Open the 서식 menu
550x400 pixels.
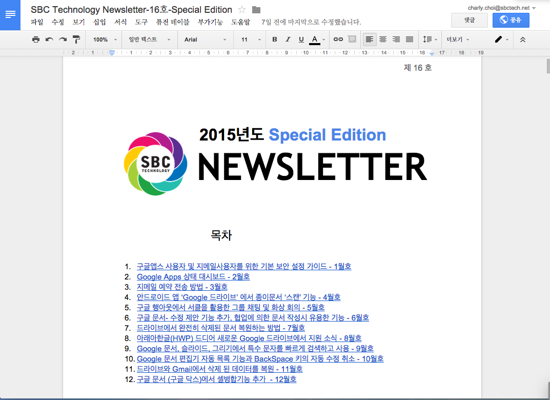[x=120, y=22]
